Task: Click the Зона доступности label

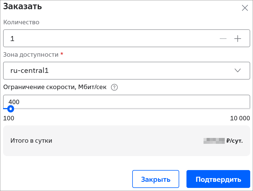Action: tap(31, 54)
